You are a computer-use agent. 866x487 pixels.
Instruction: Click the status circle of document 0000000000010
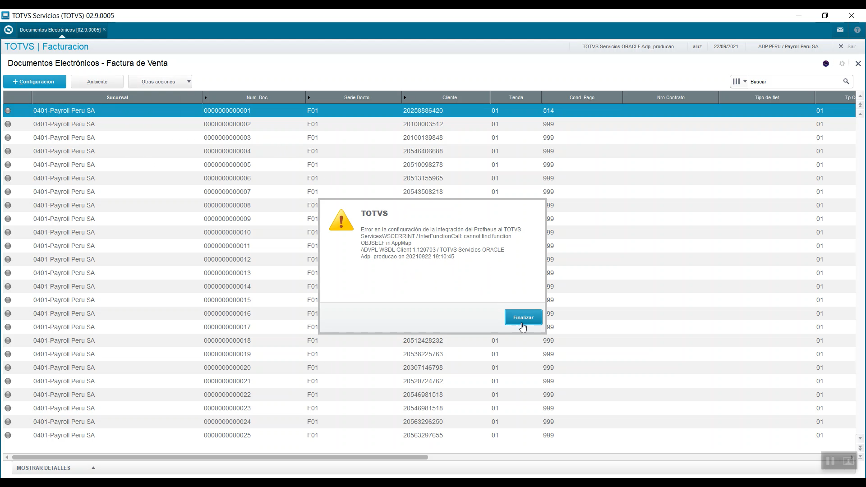pos(8,232)
